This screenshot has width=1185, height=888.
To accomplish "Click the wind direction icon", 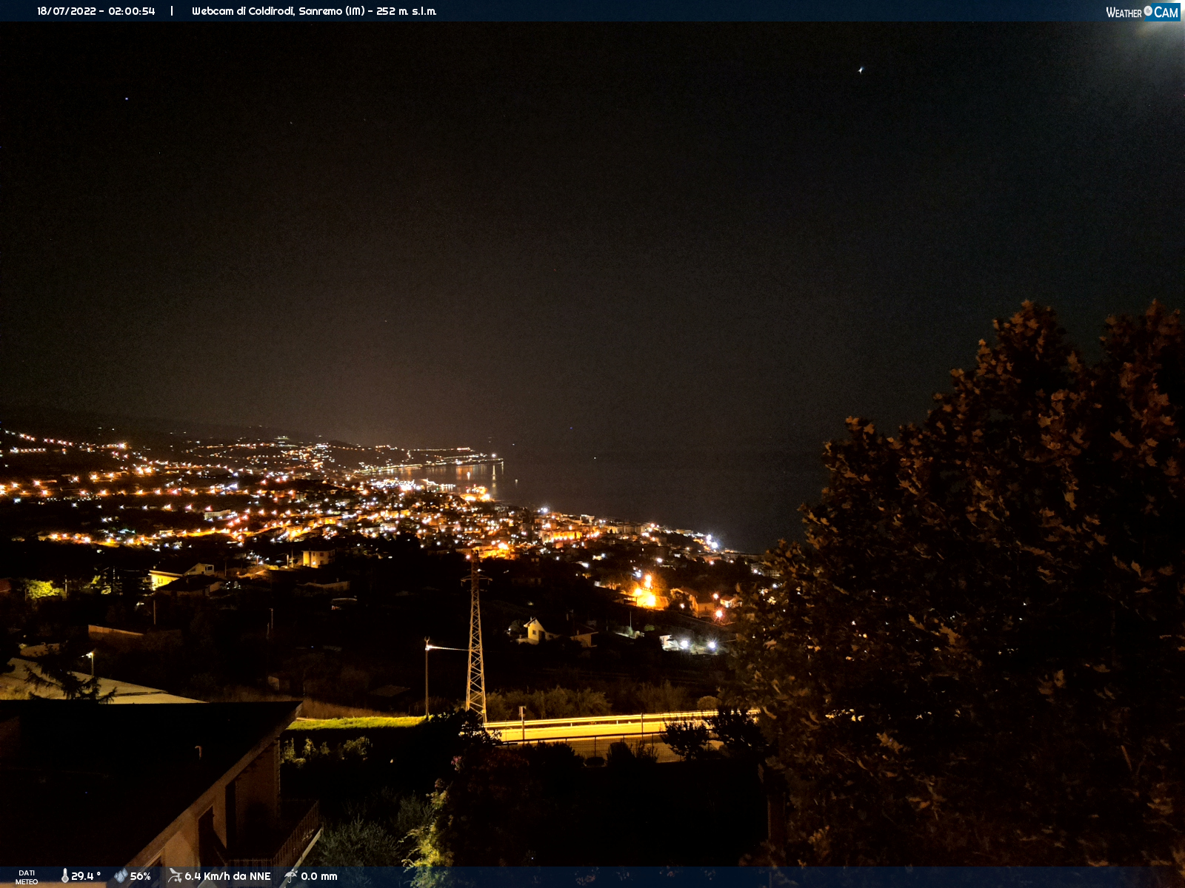I will [x=175, y=876].
